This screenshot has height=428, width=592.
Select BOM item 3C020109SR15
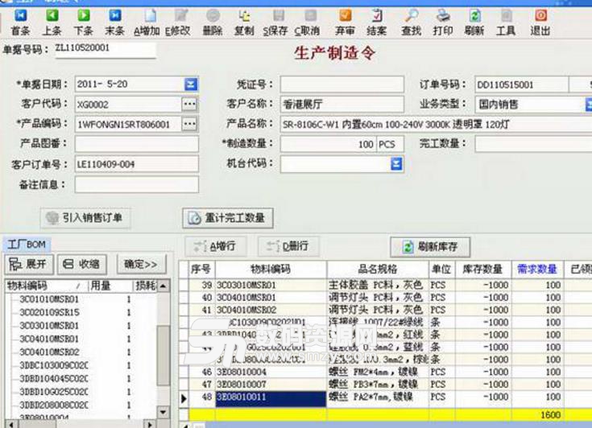click(49, 313)
